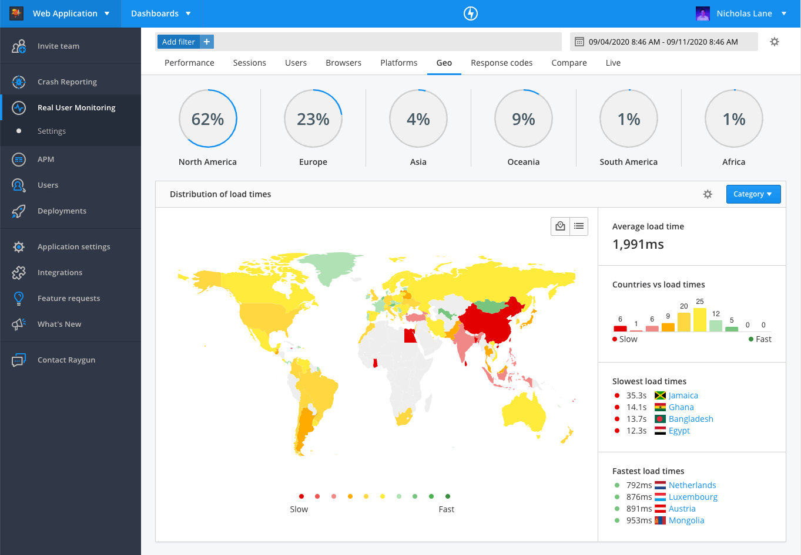Image resolution: width=801 pixels, height=555 pixels.
Task: Click the lightning bolt icon in header
Action: [x=471, y=13]
